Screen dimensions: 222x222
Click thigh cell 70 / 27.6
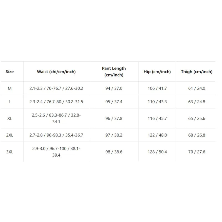pos(197,152)
